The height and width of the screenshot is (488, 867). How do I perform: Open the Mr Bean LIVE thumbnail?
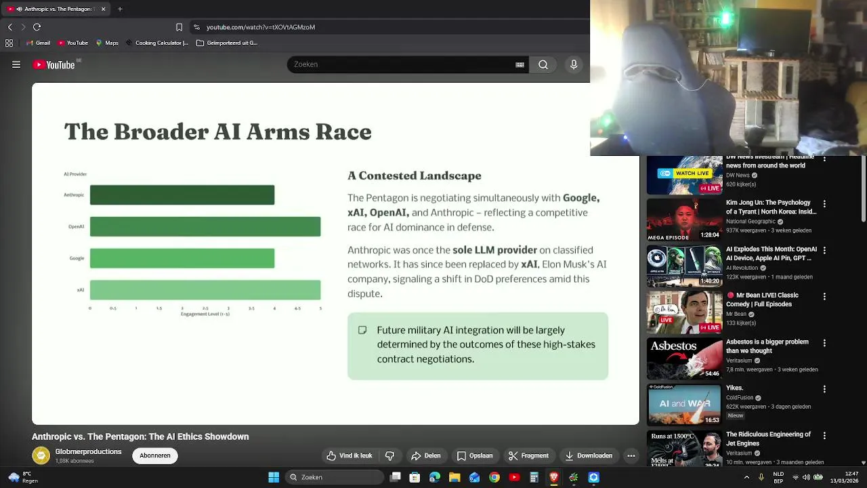(684, 312)
